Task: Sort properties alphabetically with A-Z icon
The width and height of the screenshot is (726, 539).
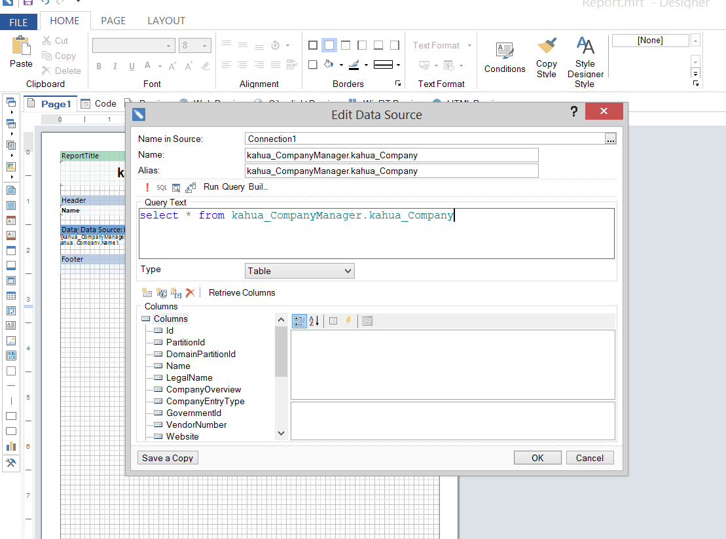Action: pyautogui.click(x=314, y=321)
